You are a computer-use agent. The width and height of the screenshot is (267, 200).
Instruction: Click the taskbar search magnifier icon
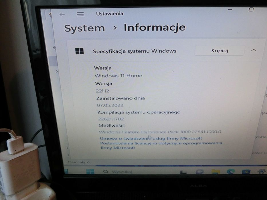pos(106,171)
